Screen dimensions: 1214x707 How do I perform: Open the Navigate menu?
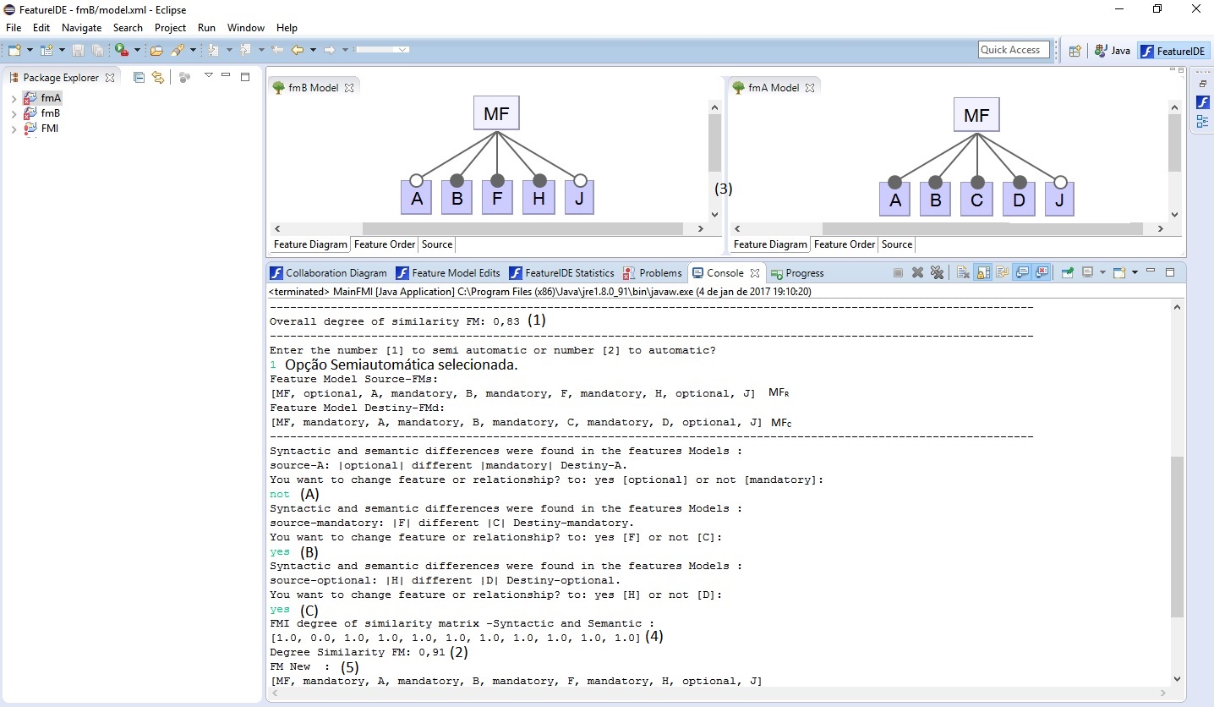coord(81,28)
